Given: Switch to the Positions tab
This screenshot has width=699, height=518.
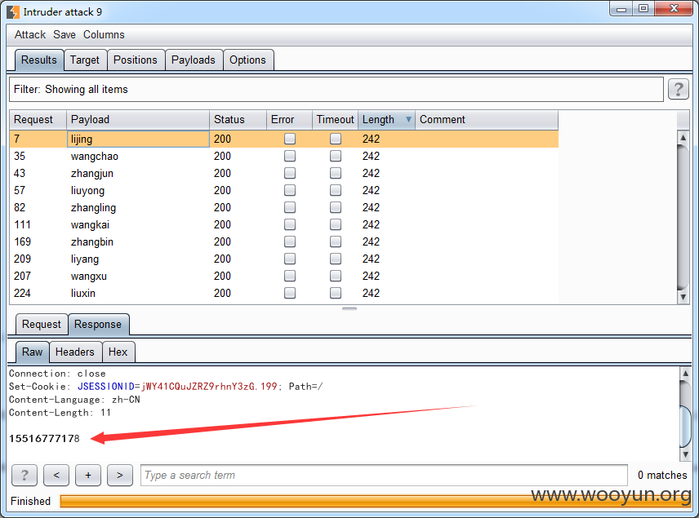Looking at the screenshot, I should 136,60.
